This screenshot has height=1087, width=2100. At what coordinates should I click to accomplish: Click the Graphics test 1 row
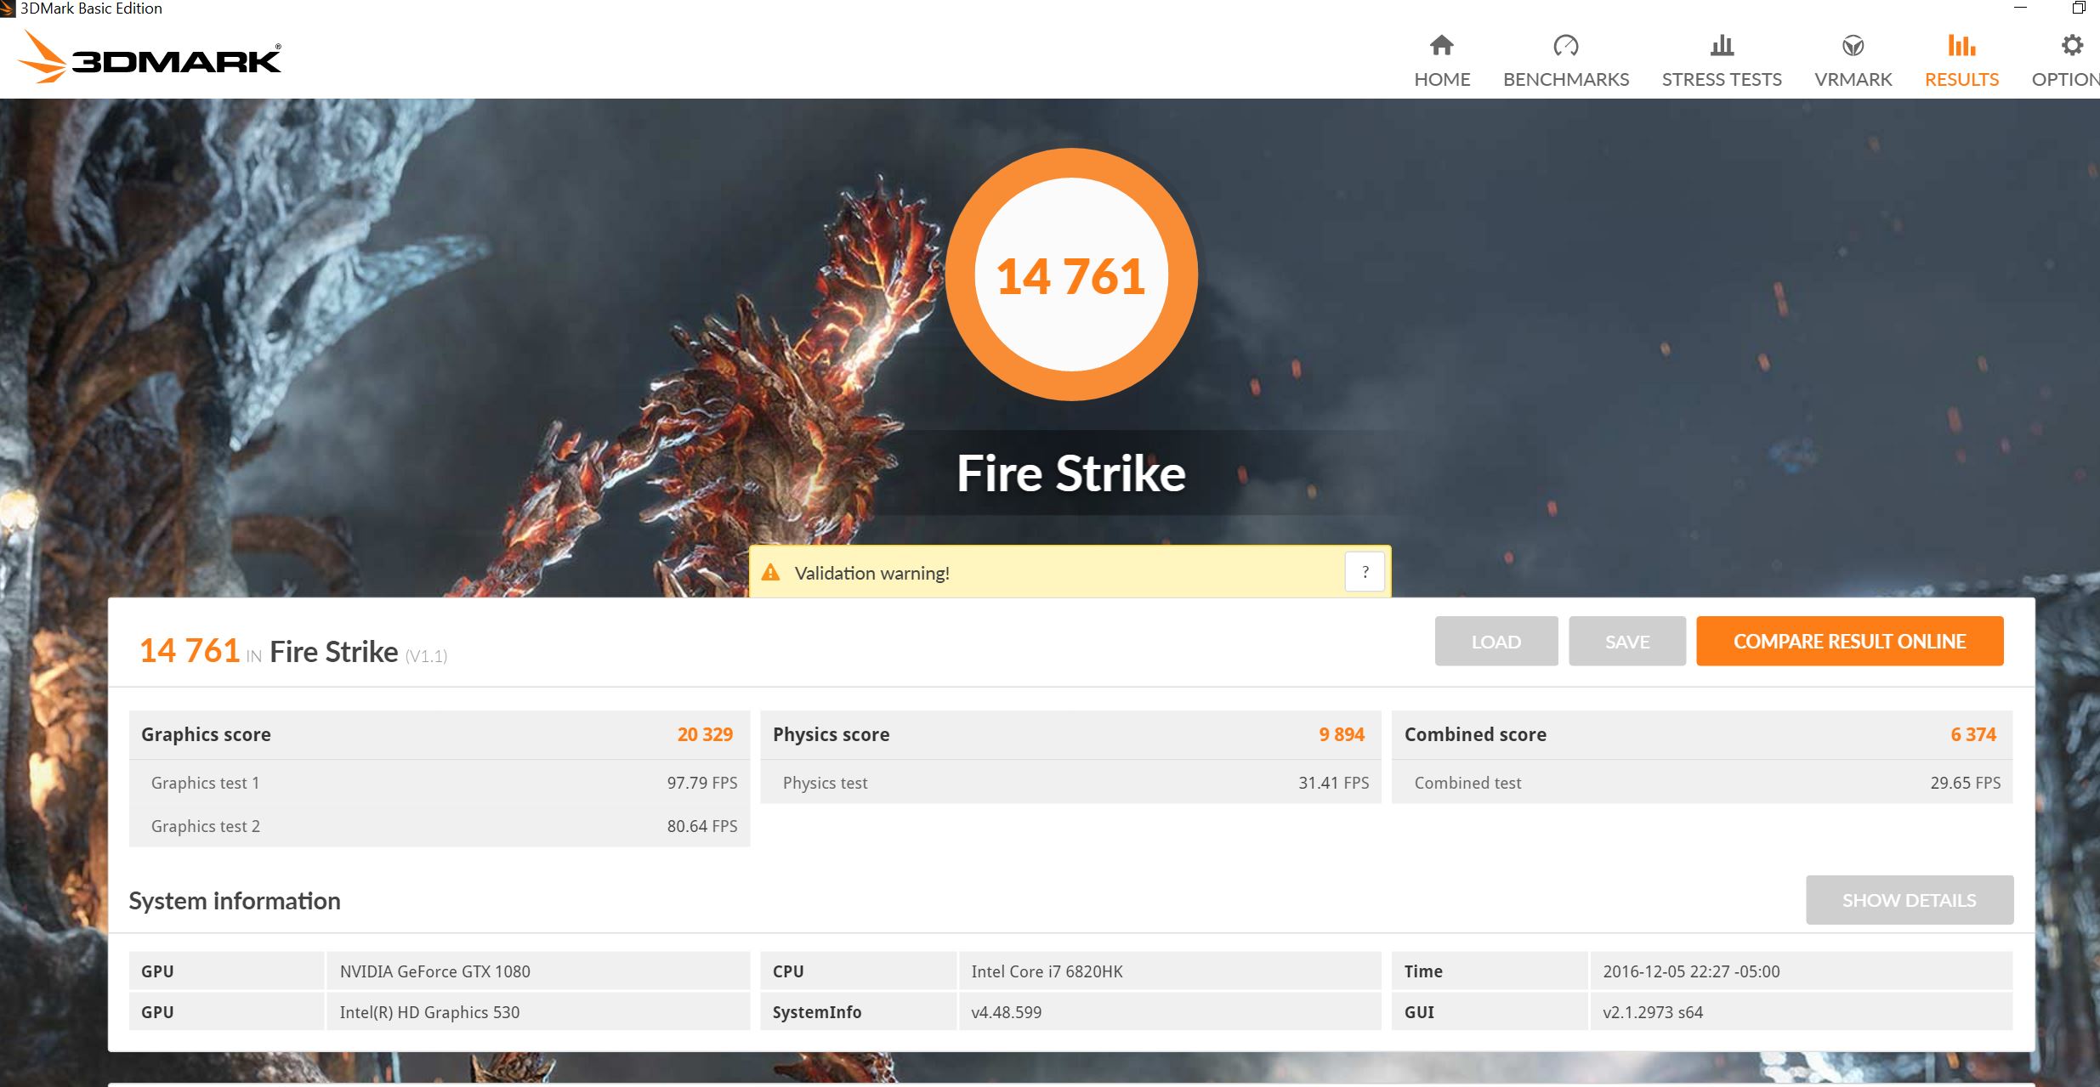click(x=440, y=783)
